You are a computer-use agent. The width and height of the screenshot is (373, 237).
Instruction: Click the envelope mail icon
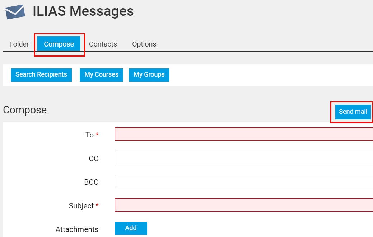coord(15,12)
